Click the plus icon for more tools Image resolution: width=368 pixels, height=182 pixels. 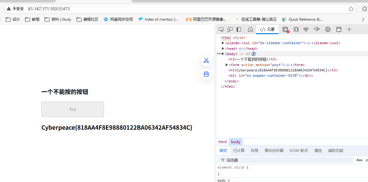pyautogui.click(x=349, y=29)
